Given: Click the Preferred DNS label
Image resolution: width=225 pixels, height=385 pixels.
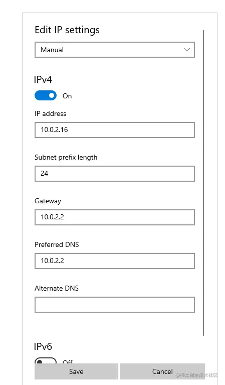Looking at the screenshot, I should (57, 244).
